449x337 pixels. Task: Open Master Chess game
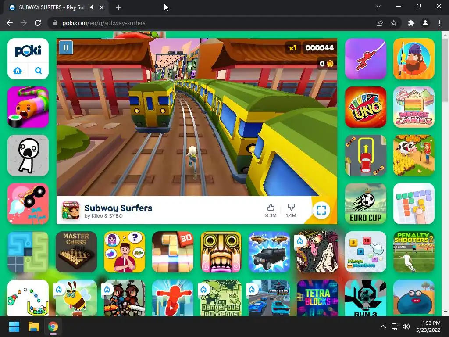click(x=76, y=252)
